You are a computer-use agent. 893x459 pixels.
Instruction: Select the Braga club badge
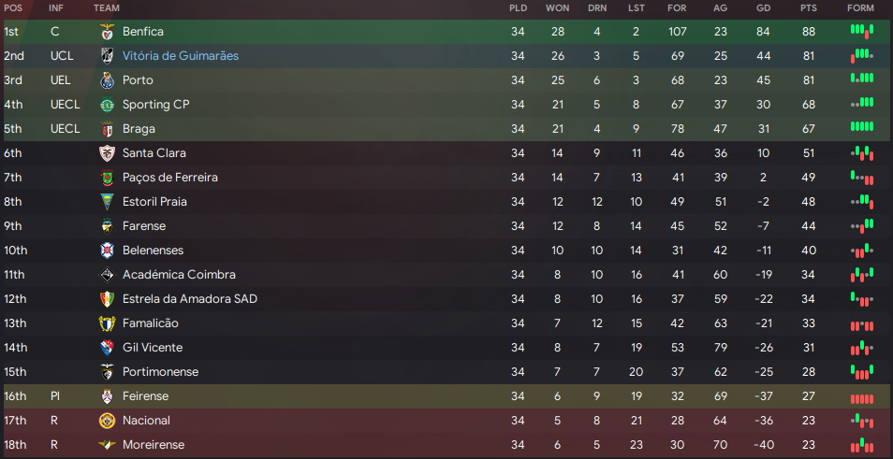[107, 129]
